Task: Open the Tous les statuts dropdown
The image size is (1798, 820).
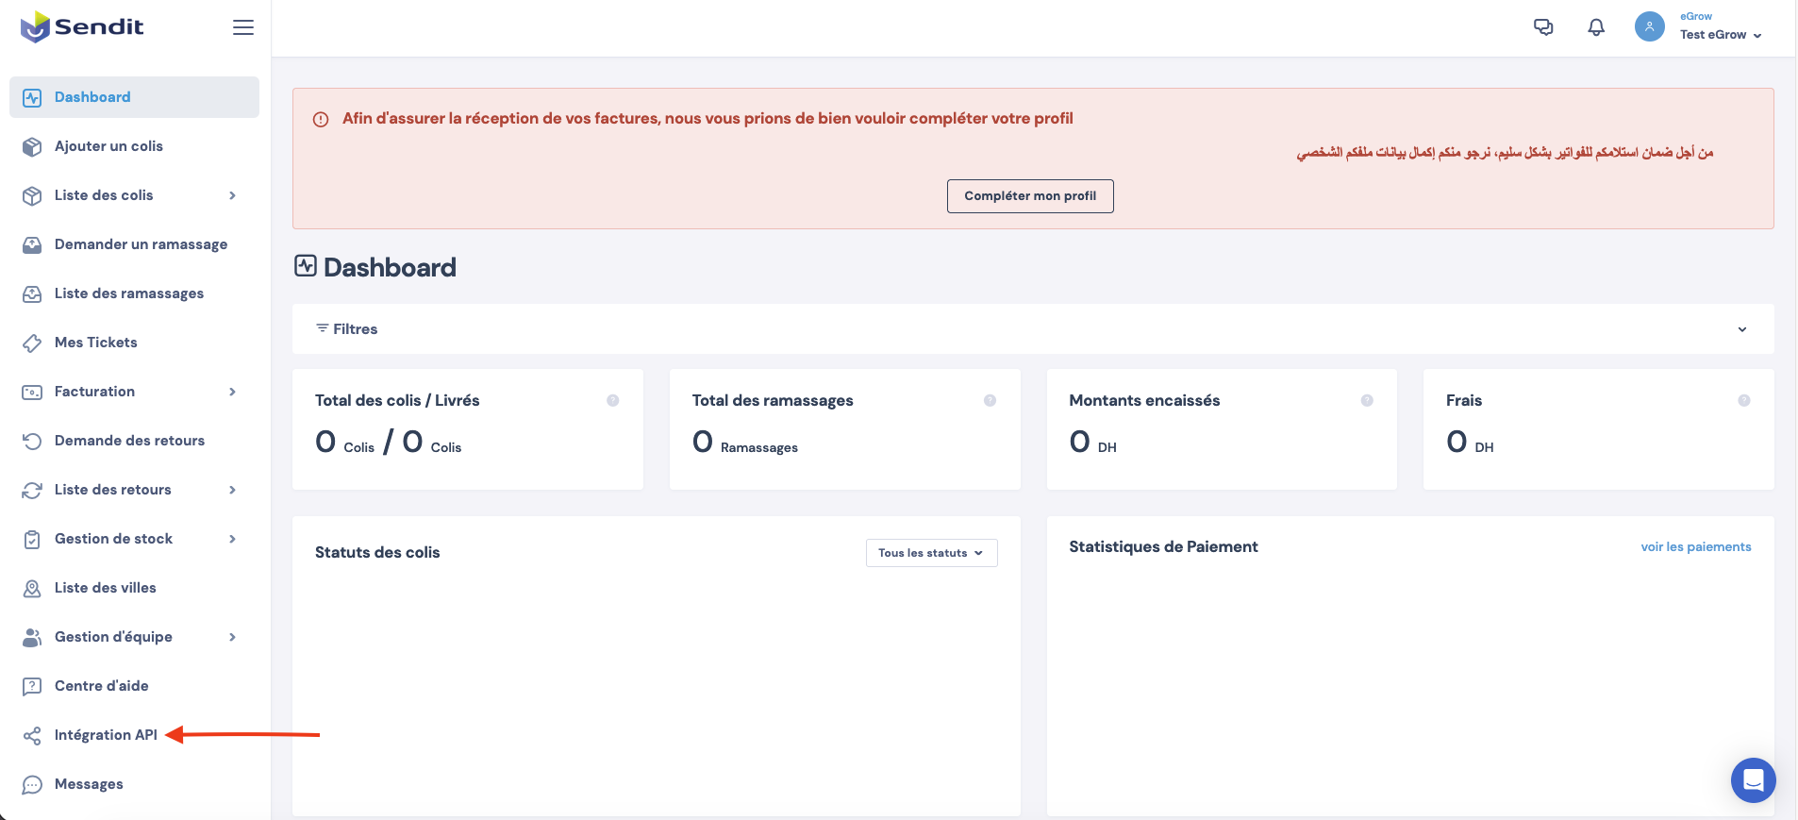Action: 931,553
